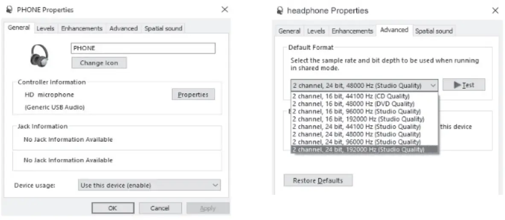
Task: Select 16 bit, 48000 Hz DVD Quality
Action: click(x=353, y=103)
